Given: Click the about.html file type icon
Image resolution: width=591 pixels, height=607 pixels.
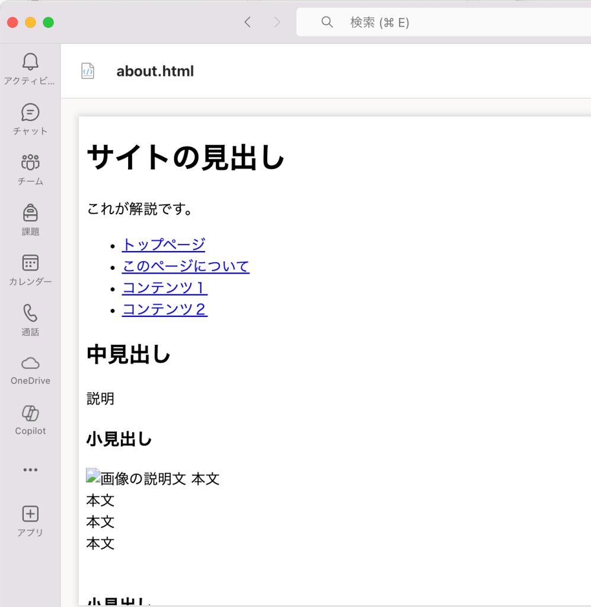Looking at the screenshot, I should [x=88, y=71].
